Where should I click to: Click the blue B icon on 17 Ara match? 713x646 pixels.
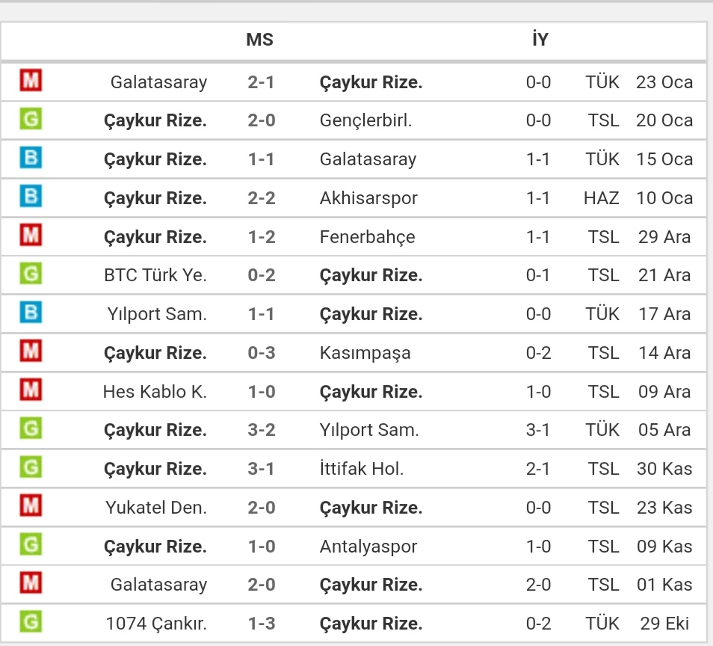pyautogui.click(x=31, y=312)
